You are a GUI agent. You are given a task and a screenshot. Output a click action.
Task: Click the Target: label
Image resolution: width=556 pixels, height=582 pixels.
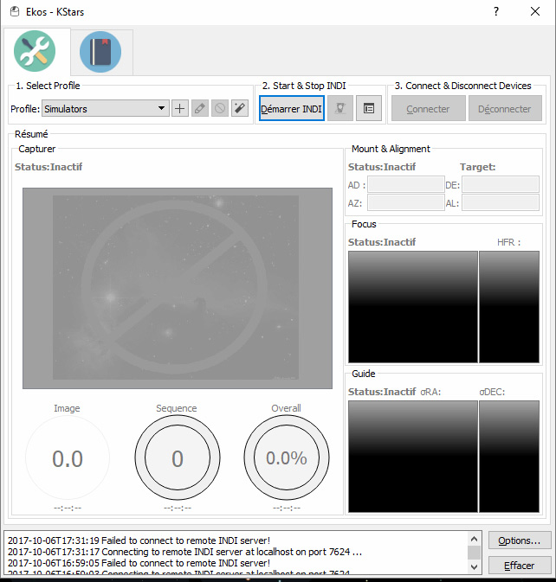(477, 167)
